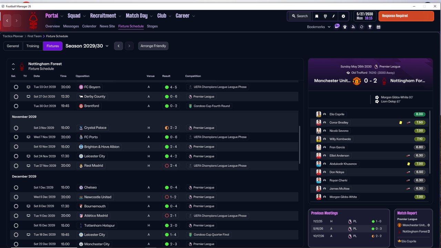The height and width of the screenshot is (248, 441).
Task: Click the Premier League logo on Crystal Palace row
Action: (190, 128)
